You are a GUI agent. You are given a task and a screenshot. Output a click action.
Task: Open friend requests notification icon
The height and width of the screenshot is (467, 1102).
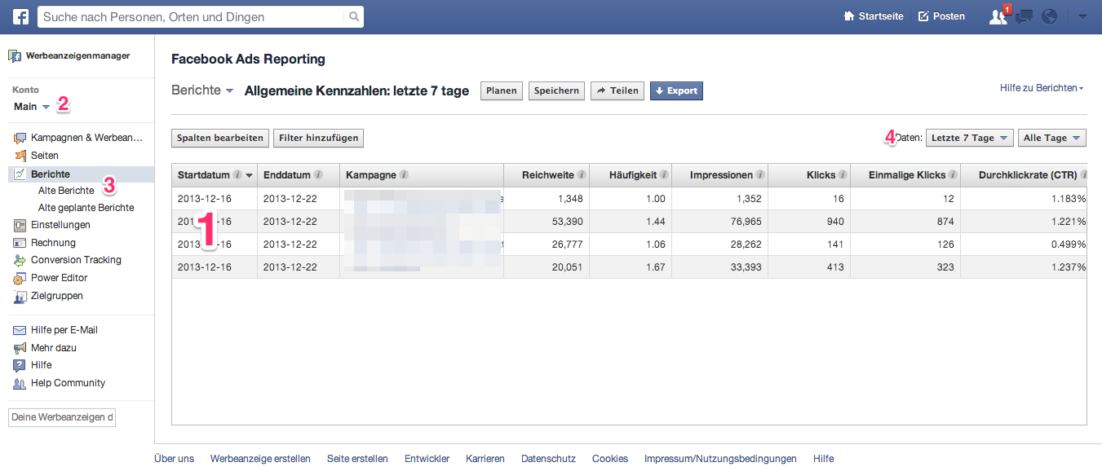998,16
